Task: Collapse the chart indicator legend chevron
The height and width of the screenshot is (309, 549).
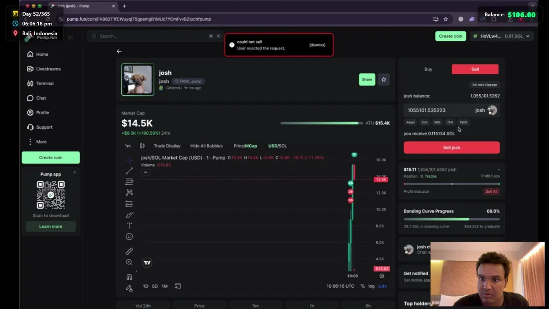Action: tap(145, 173)
